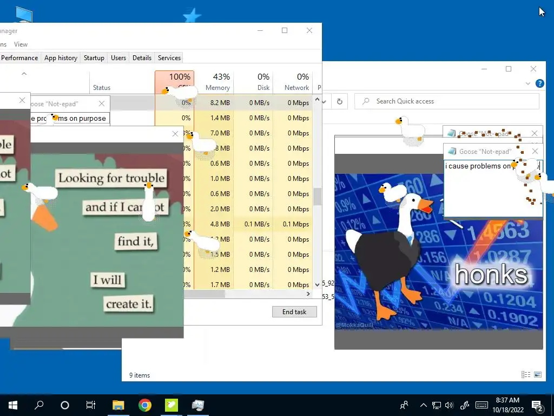Viewport: 554px width, 416px height.
Task: Expand the File Explorer ribbon chevron
Action: click(x=528, y=83)
